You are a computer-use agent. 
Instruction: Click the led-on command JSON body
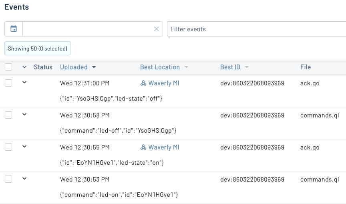(x=119, y=194)
